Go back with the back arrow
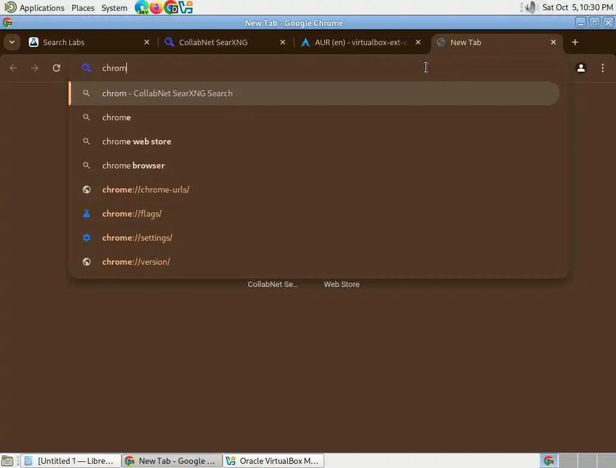 [13, 68]
